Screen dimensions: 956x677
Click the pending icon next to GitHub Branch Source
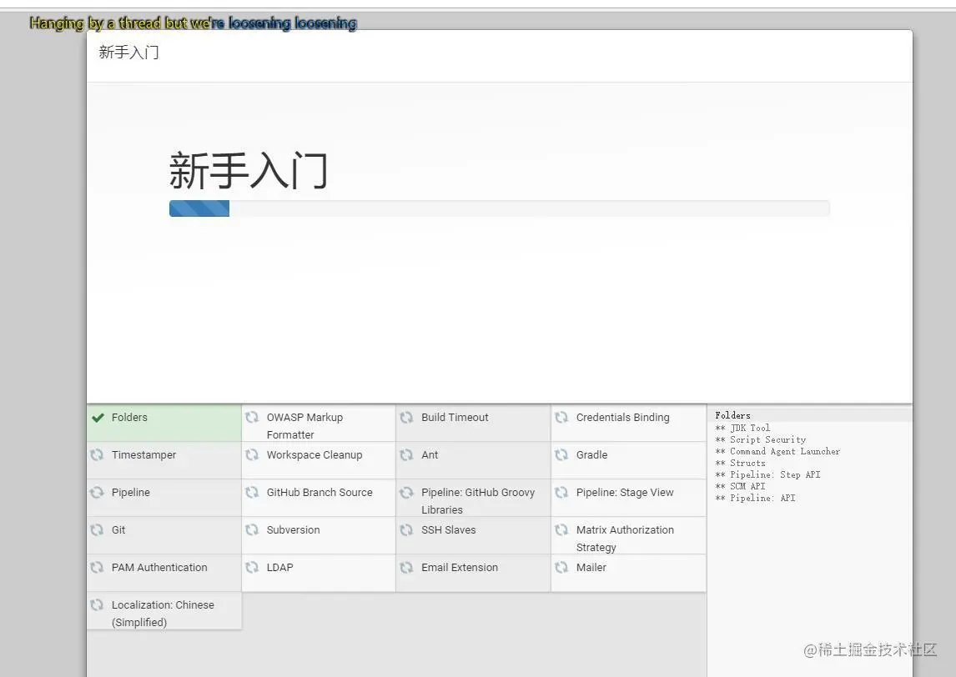click(252, 493)
